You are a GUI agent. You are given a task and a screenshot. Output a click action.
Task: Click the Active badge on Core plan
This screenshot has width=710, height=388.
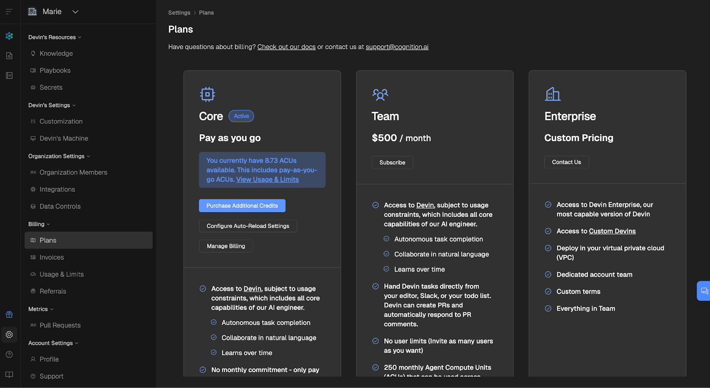click(241, 116)
